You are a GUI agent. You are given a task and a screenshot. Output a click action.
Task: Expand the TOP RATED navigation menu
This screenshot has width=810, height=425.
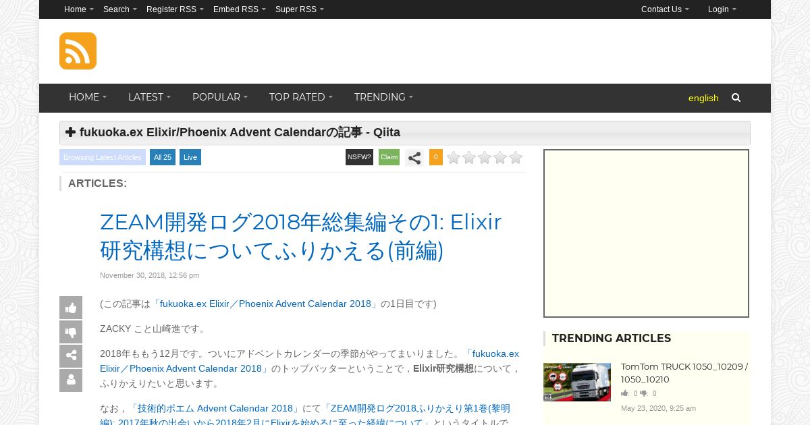[x=301, y=98]
